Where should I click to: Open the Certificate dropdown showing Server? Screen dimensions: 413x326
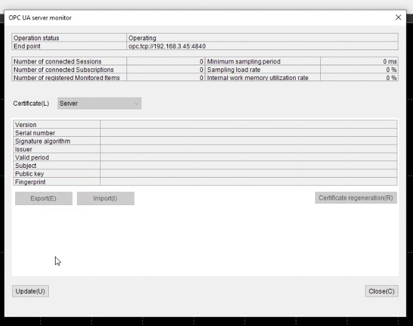coord(100,103)
